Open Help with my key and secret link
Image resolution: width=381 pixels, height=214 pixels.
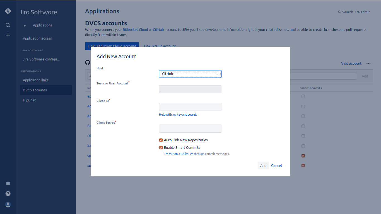178,115
